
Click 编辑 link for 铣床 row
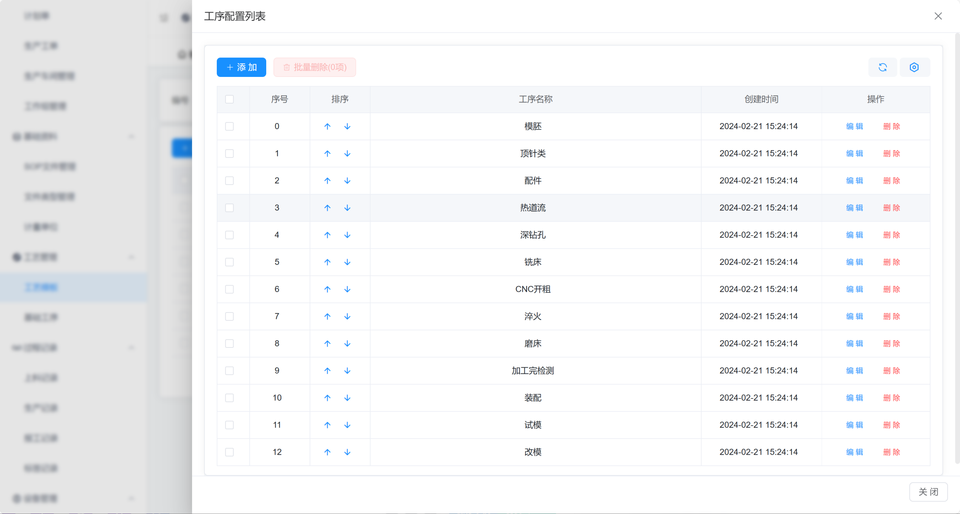tap(855, 262)
